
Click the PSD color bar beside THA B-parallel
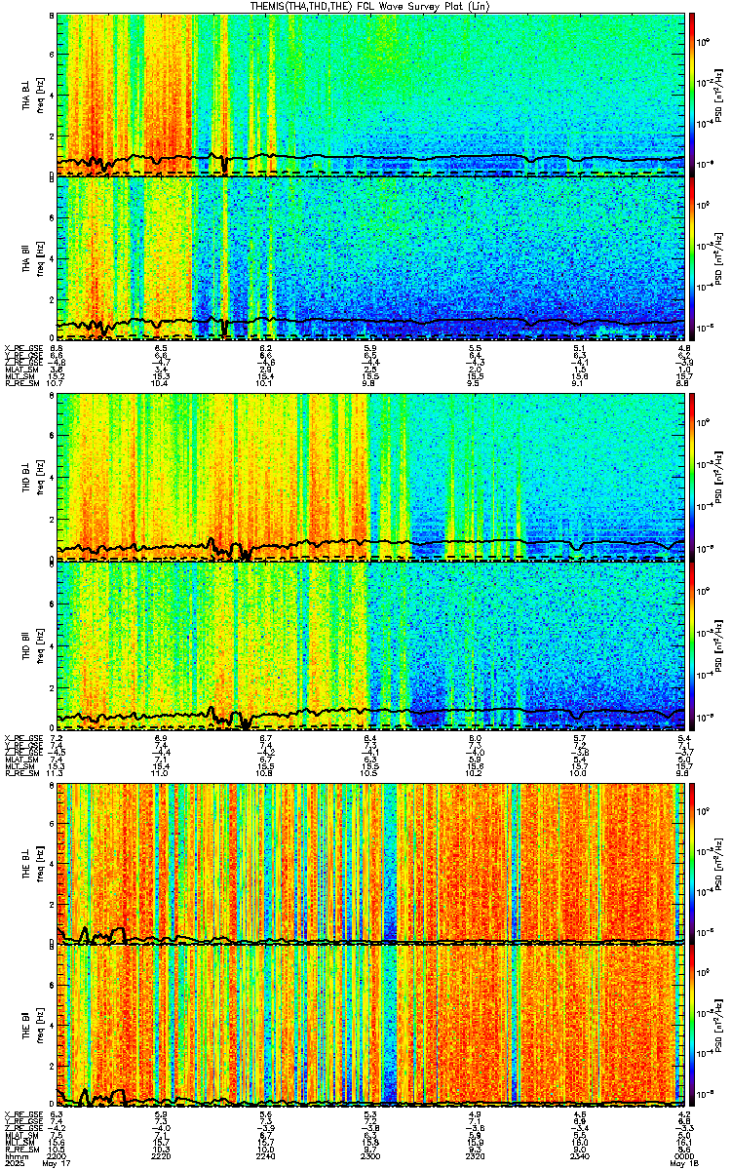(x=693, y=258)
